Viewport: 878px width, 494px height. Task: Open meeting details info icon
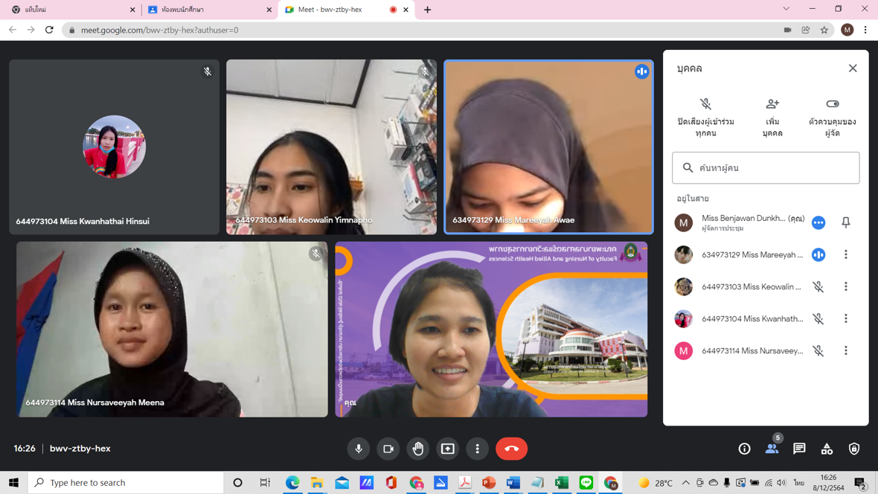pos(744,449)
